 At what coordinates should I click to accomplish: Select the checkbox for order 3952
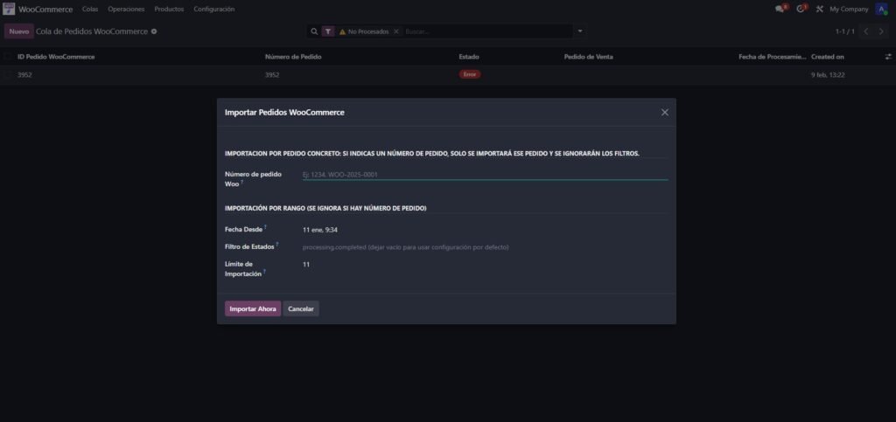coord(7,74)
